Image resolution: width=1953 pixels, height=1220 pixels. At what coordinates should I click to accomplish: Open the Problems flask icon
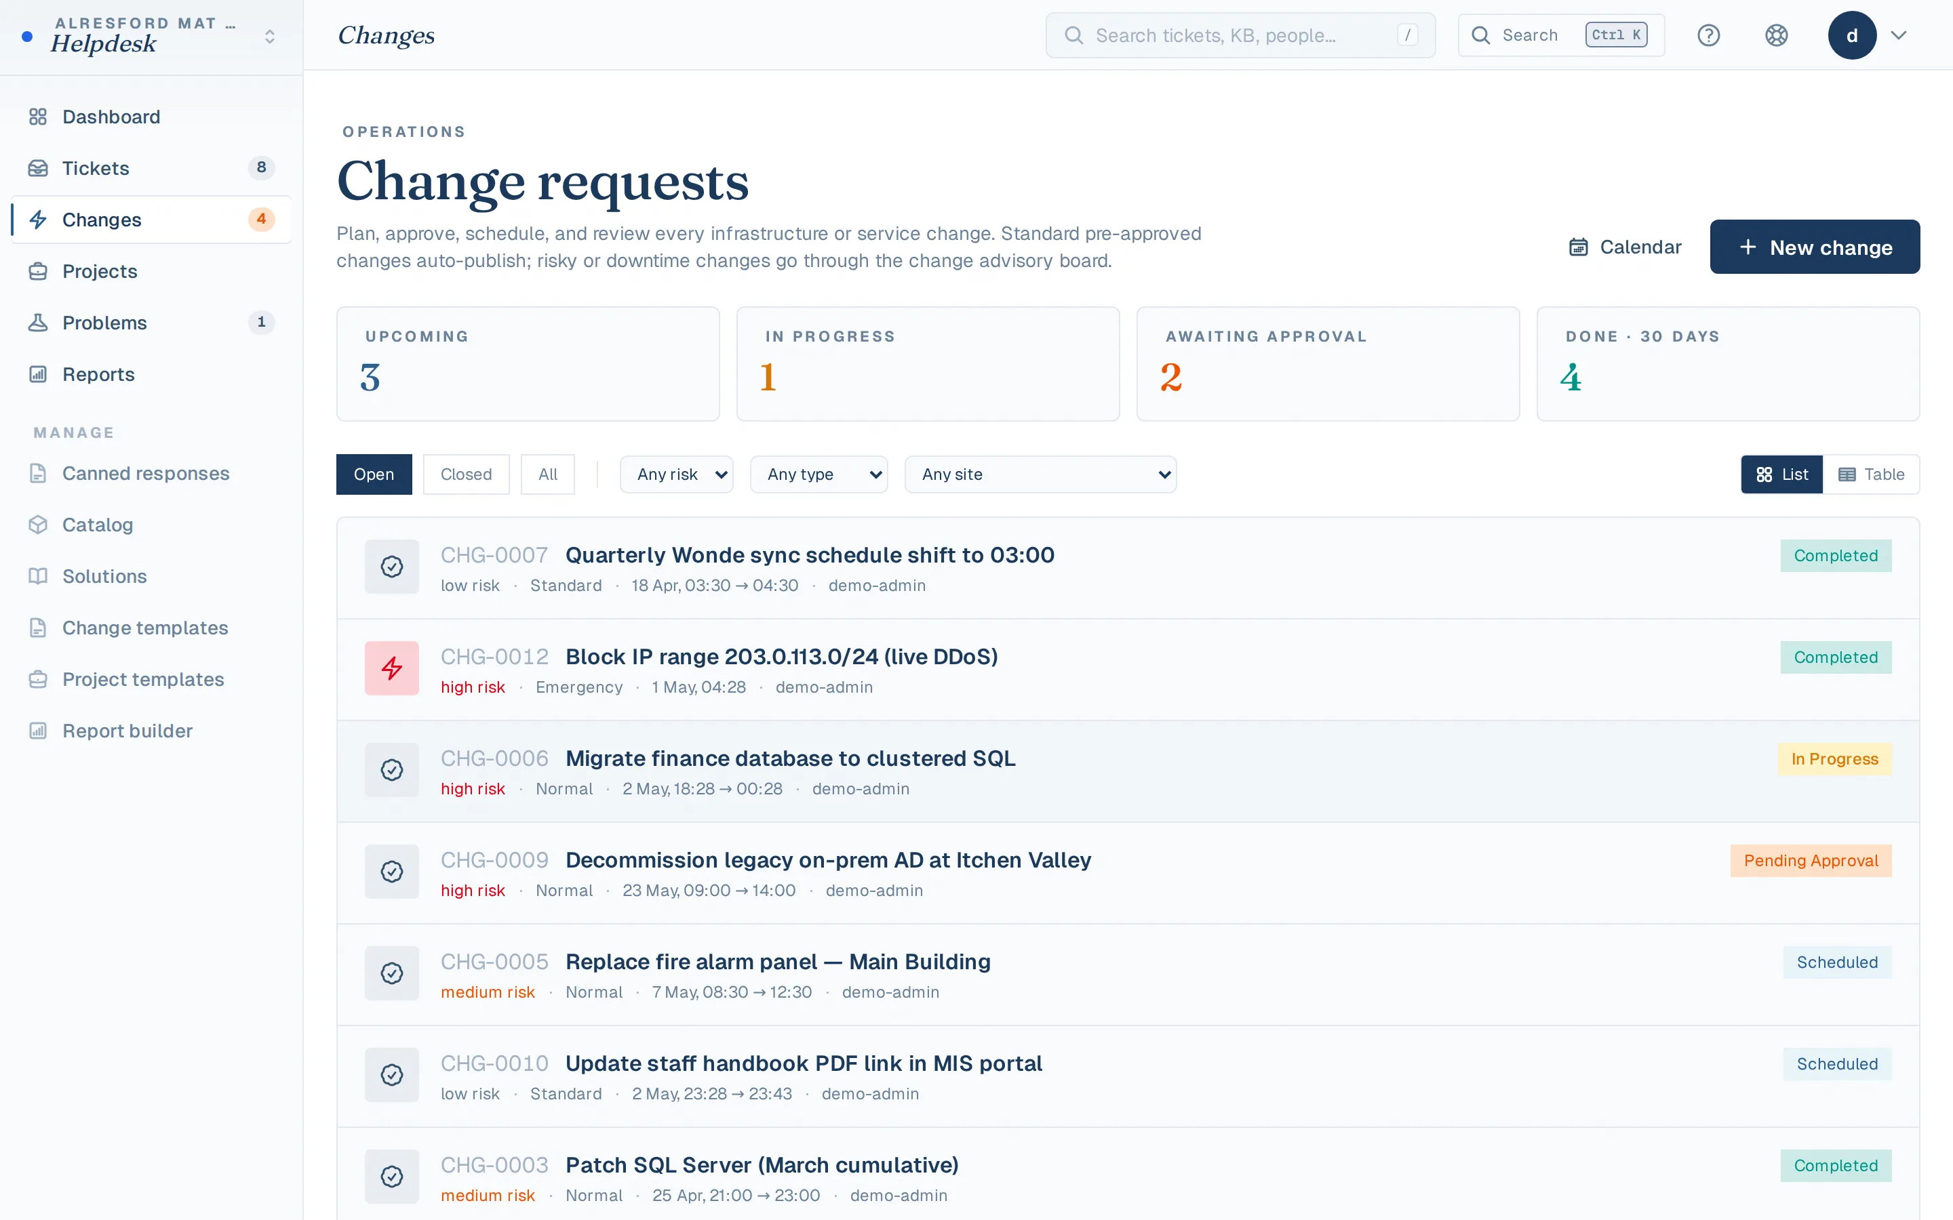coord(38,323)
